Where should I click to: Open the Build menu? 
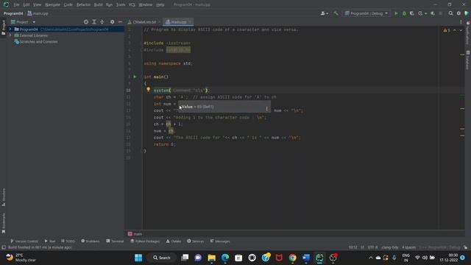98,5
